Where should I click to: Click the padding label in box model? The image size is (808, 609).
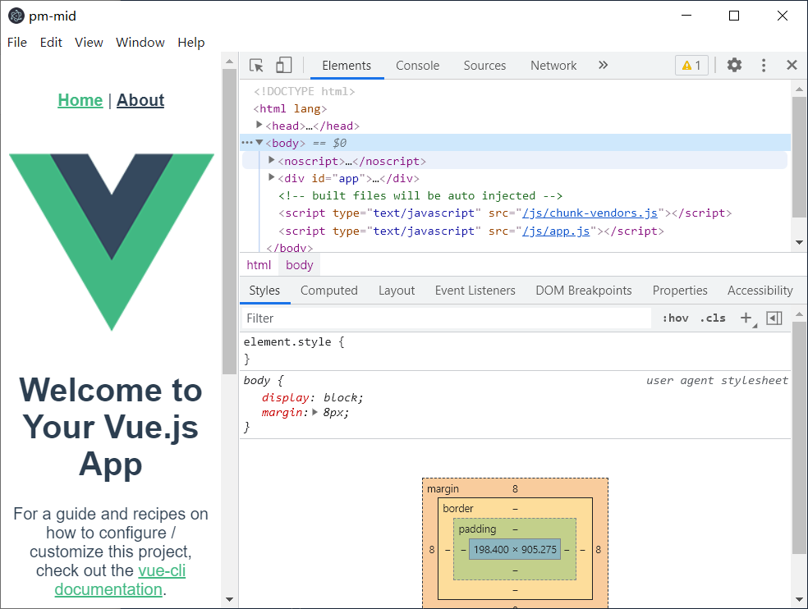[477, 529]
